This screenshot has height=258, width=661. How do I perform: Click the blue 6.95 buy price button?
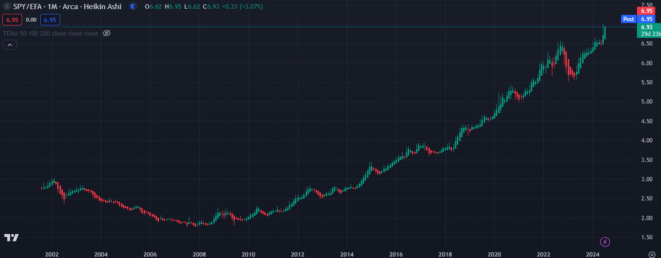point(50,20)
